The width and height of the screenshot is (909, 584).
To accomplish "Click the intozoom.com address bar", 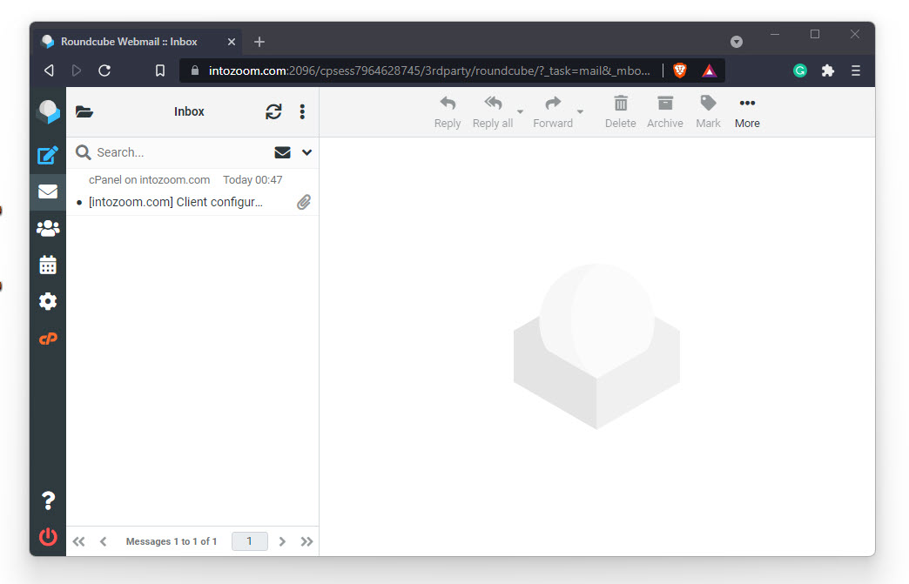I will [x=429, y=70].
